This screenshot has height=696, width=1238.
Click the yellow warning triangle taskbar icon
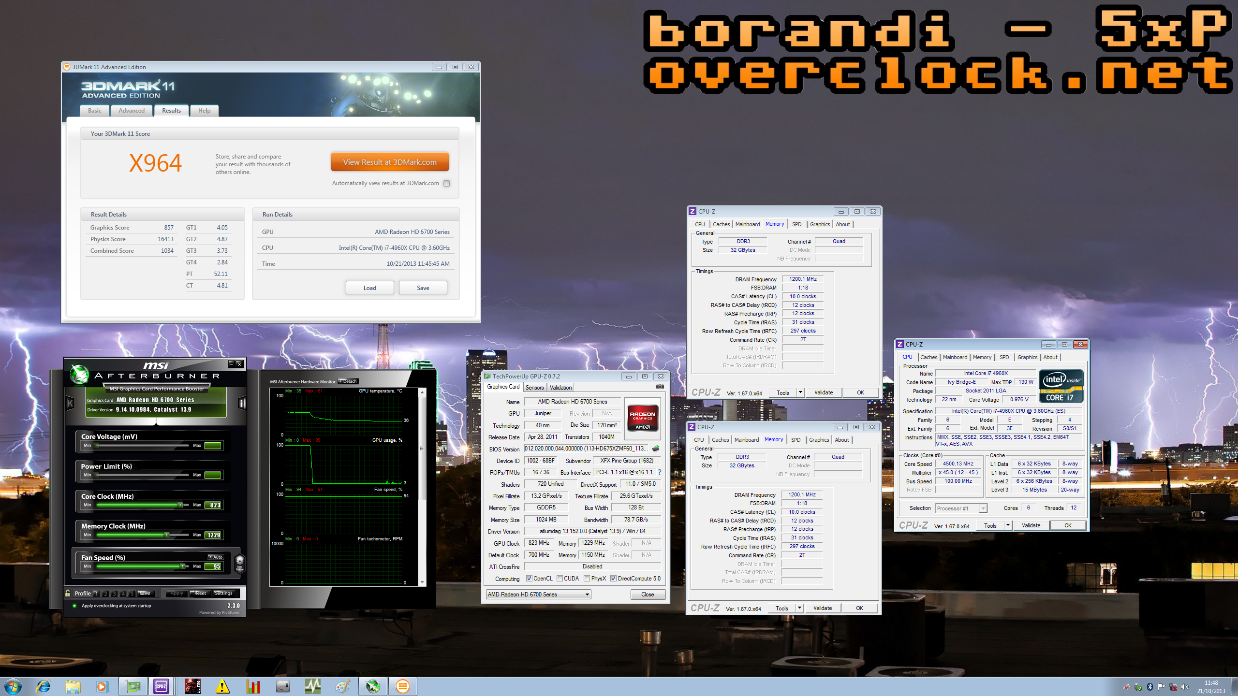pyautogui.click(x=222, y=686)
